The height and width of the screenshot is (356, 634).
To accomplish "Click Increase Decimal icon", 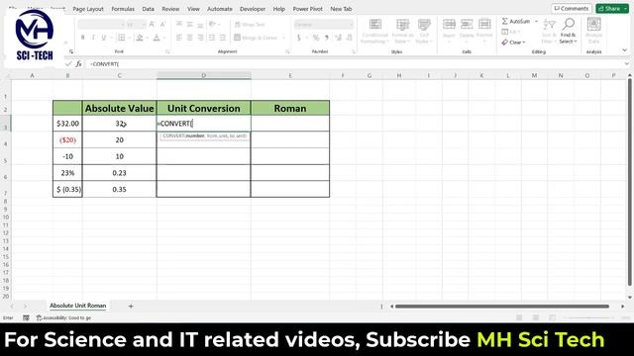I will (x=338, y=38).
